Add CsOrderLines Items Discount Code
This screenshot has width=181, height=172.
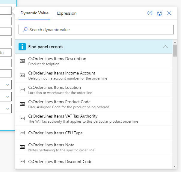pos(60,162)
